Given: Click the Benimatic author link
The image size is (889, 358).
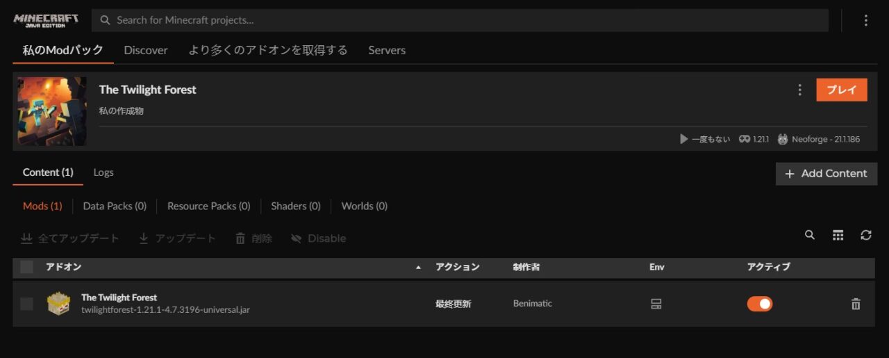Looking at the screenshot, I should pyautogui.click(x=533, y=304).
